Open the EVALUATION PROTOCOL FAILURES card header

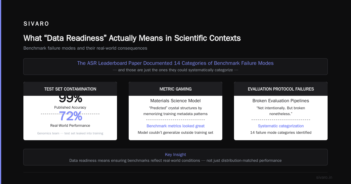(x=281, y=89)
